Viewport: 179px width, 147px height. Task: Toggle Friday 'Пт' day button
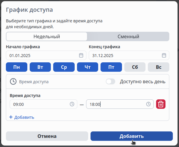tap(111, 67)
